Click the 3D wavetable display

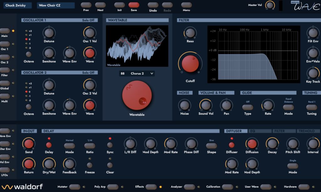(x=137, y=46)
